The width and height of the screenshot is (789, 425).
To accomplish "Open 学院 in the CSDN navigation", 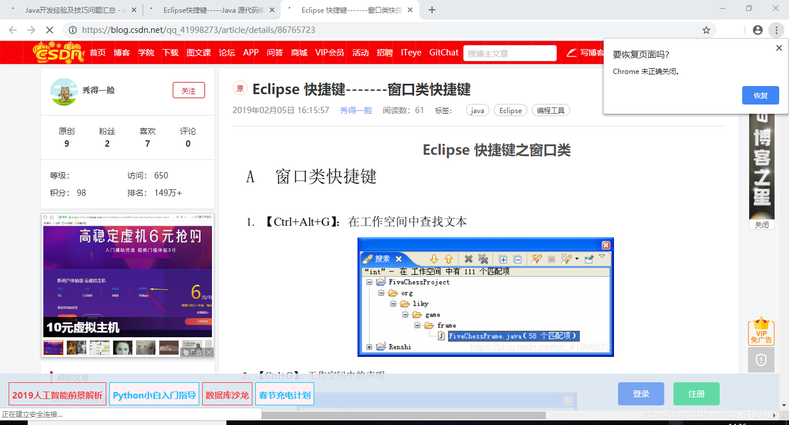I will [146, 53].
